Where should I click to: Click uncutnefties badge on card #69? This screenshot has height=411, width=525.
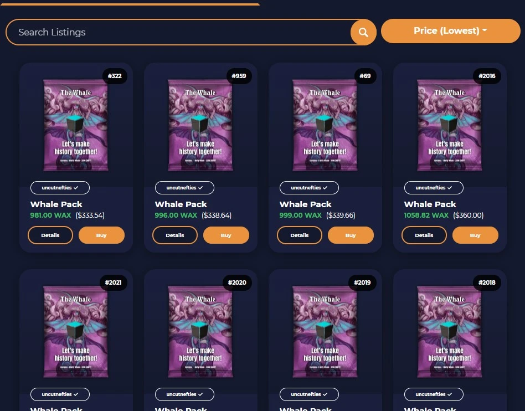coord(309,188)
